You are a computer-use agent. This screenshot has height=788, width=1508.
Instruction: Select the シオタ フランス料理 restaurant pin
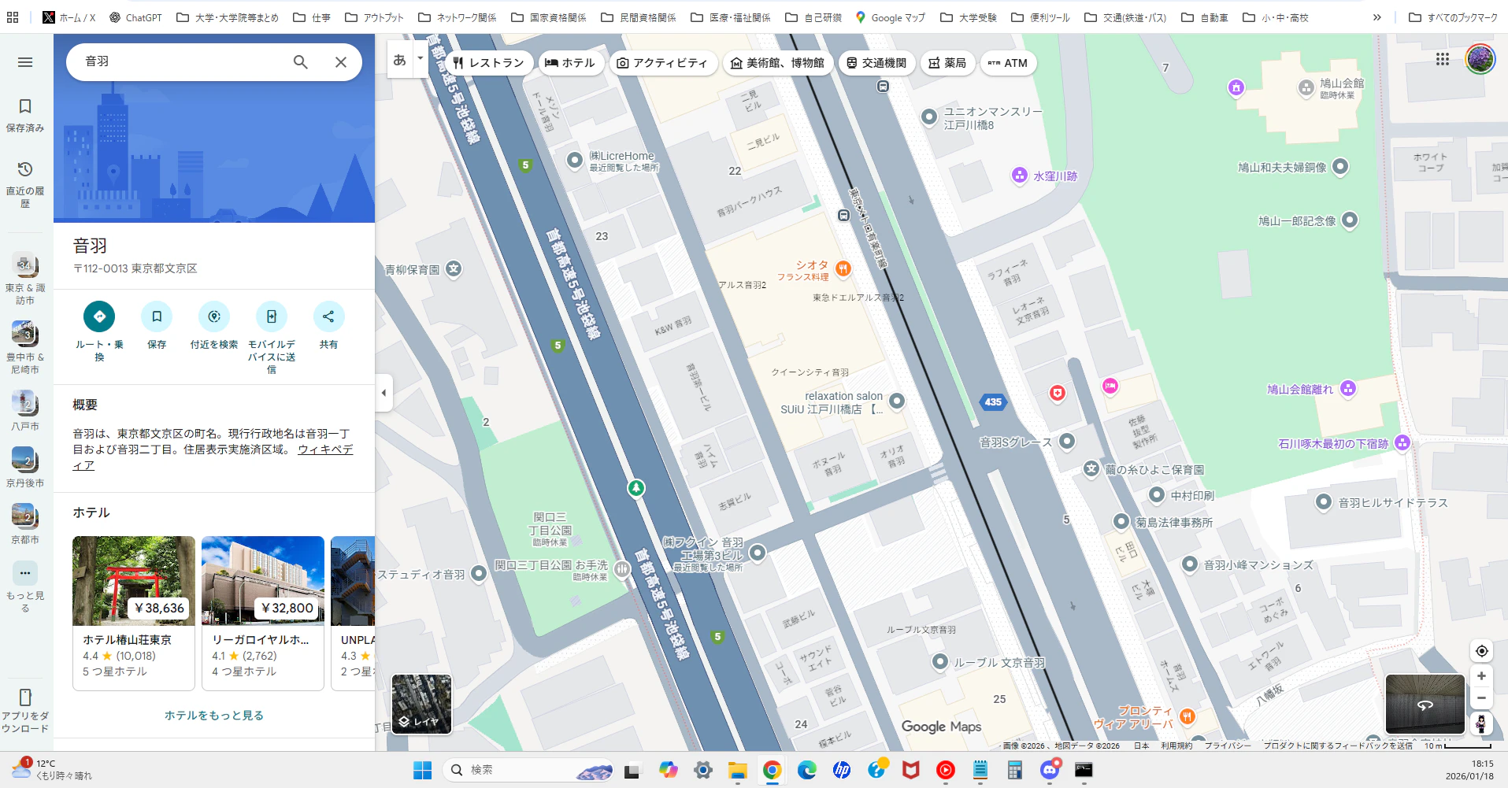click(843, 269)
